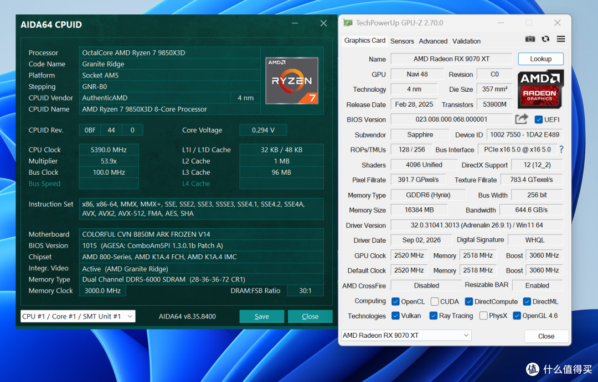Click the Pixel Fillrate value 391.7 GPixel/s
598x382 pixels.
point(419,179)
